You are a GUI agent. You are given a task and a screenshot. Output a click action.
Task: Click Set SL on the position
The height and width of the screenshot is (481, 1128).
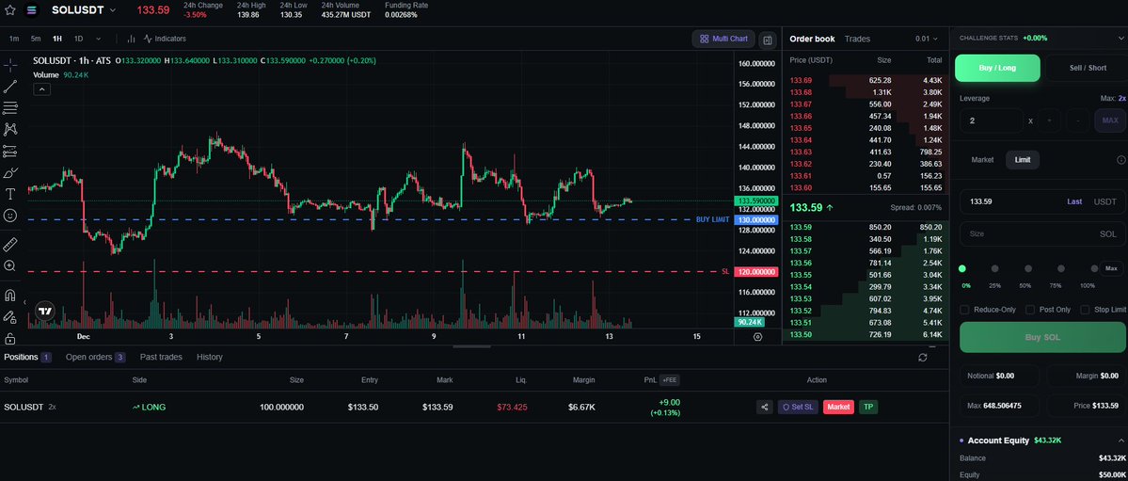coord(798,407)
